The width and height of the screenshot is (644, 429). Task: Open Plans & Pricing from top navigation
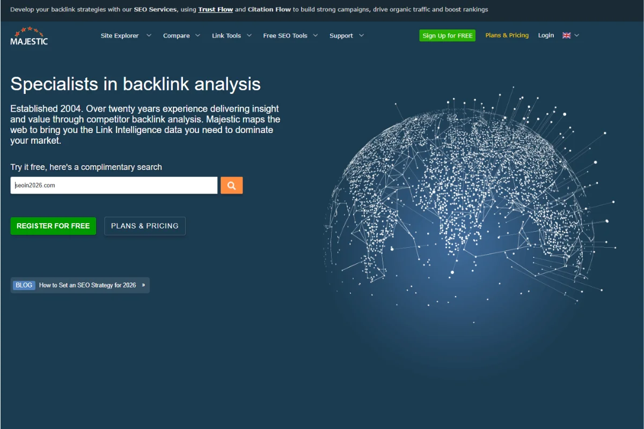pyautogui.click(x=507, y=35)
